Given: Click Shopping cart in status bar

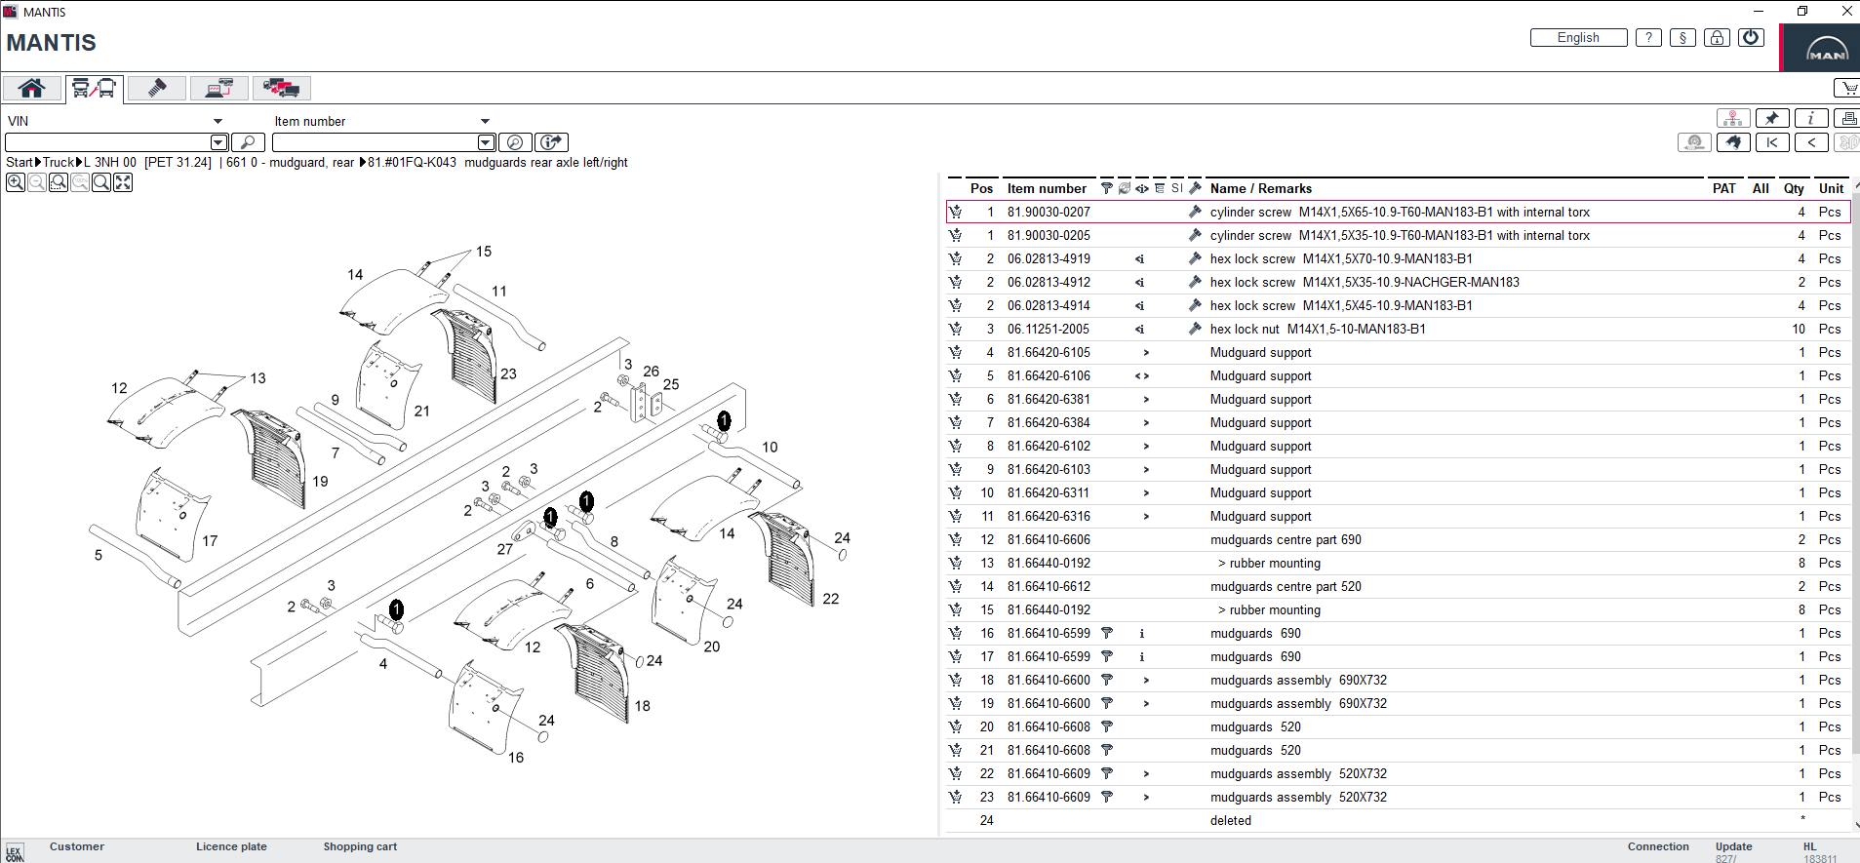Looking at the screenshot, I should (360, 846).
